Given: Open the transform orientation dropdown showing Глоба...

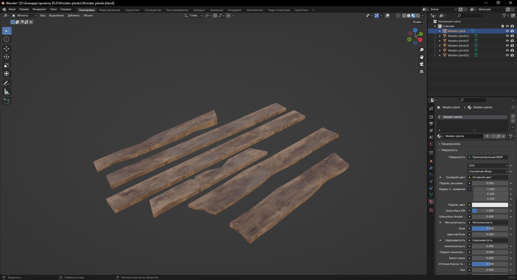Looking at the screenshot, I should point(193,16).
